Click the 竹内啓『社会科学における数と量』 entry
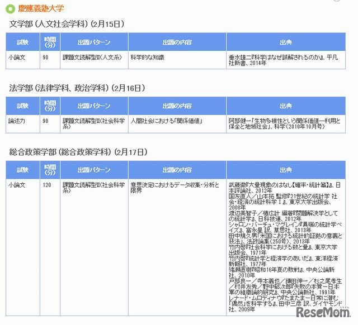Image resolution: width=358 pixels, height=325 pixels. point(283,250)
